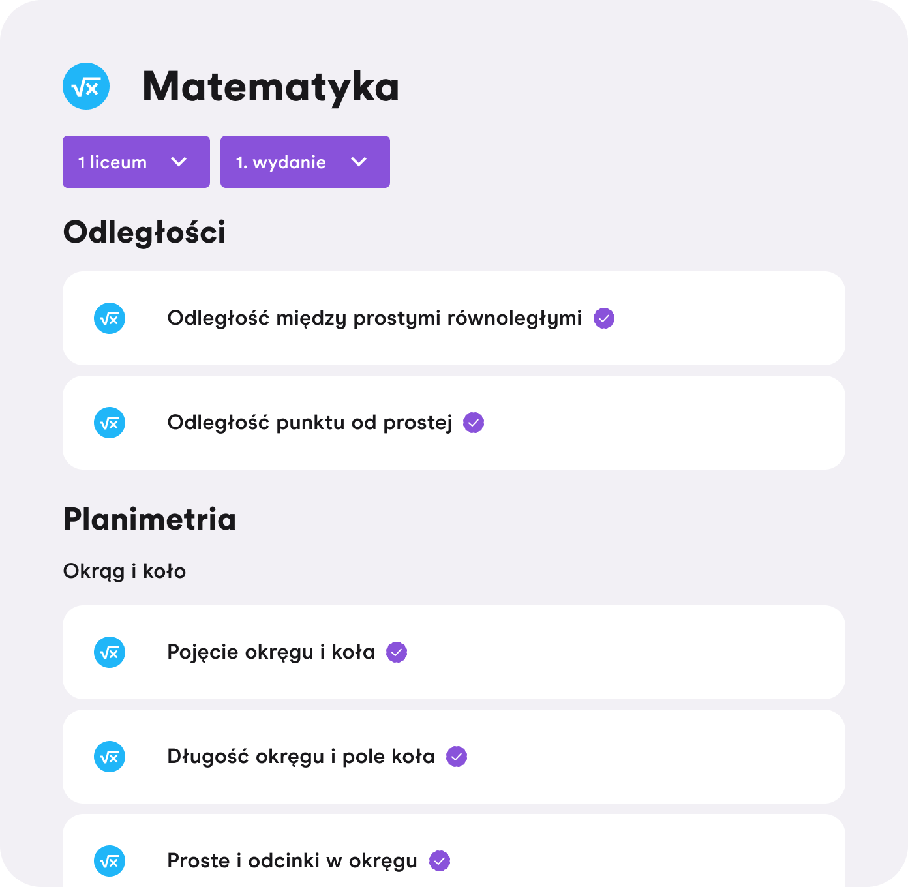Click verified badge after Odległość między prostymi równoległymi

click(x=604, y=318)
